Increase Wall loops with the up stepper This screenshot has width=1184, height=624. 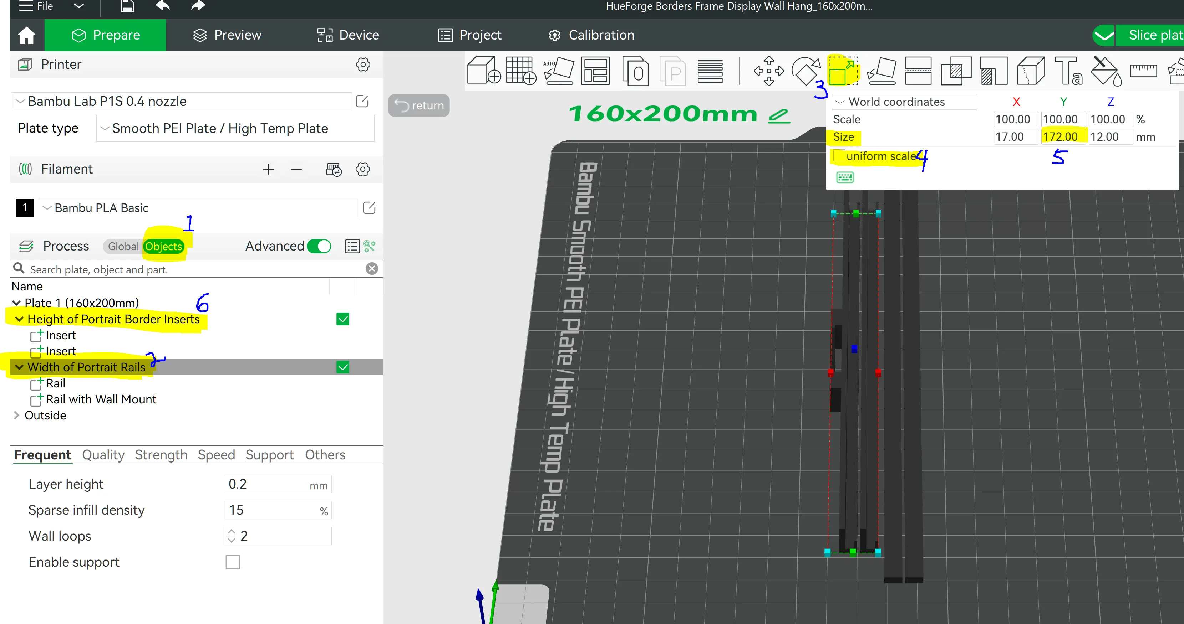[x=232, y=532]
